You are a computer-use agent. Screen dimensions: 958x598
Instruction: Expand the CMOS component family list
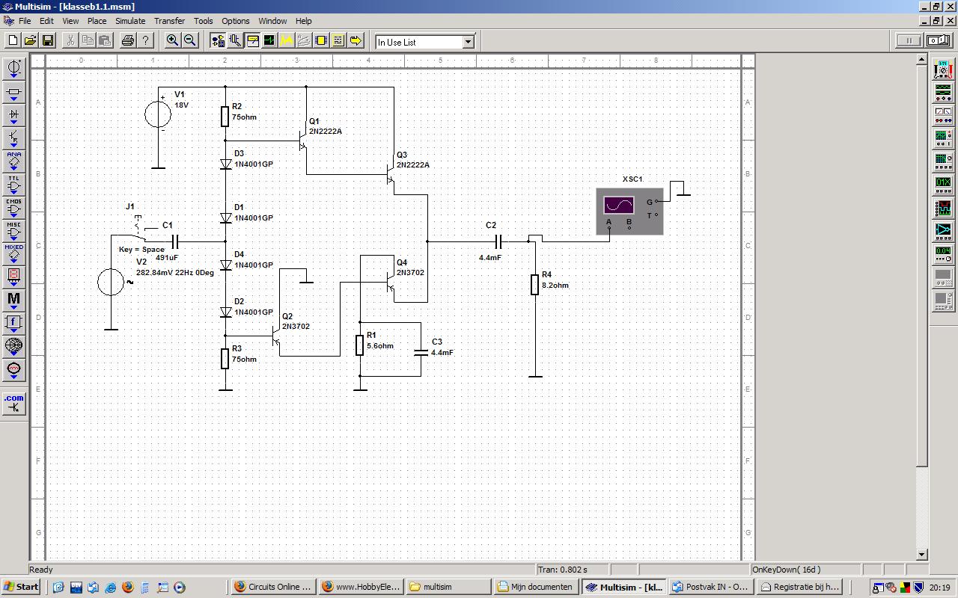[x=13, y=207]
